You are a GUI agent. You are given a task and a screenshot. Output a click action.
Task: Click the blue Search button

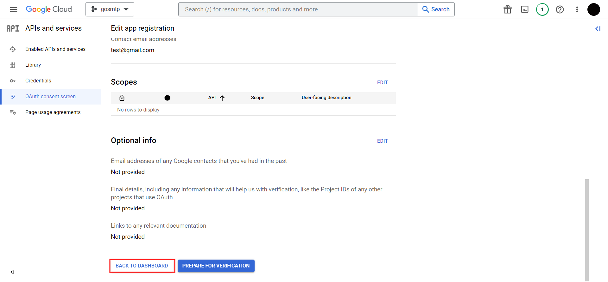pyautogui.click(x=436, y=9)
